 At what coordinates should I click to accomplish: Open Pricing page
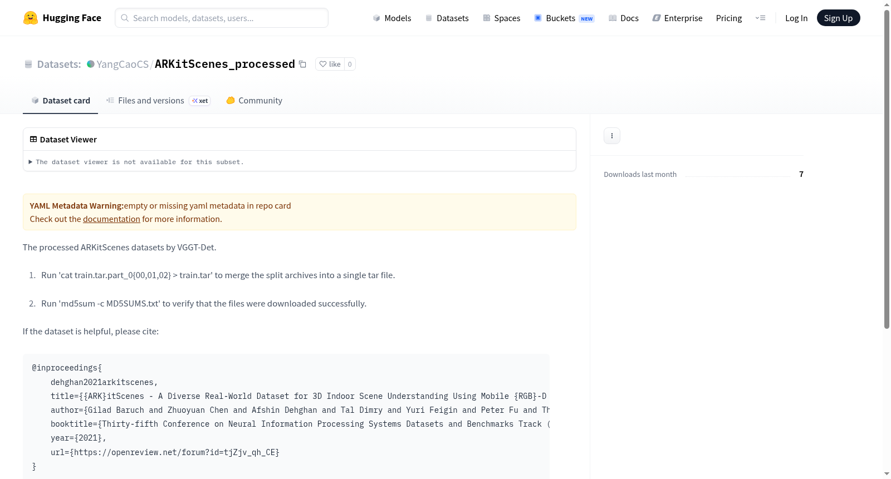tap(729, 18)
